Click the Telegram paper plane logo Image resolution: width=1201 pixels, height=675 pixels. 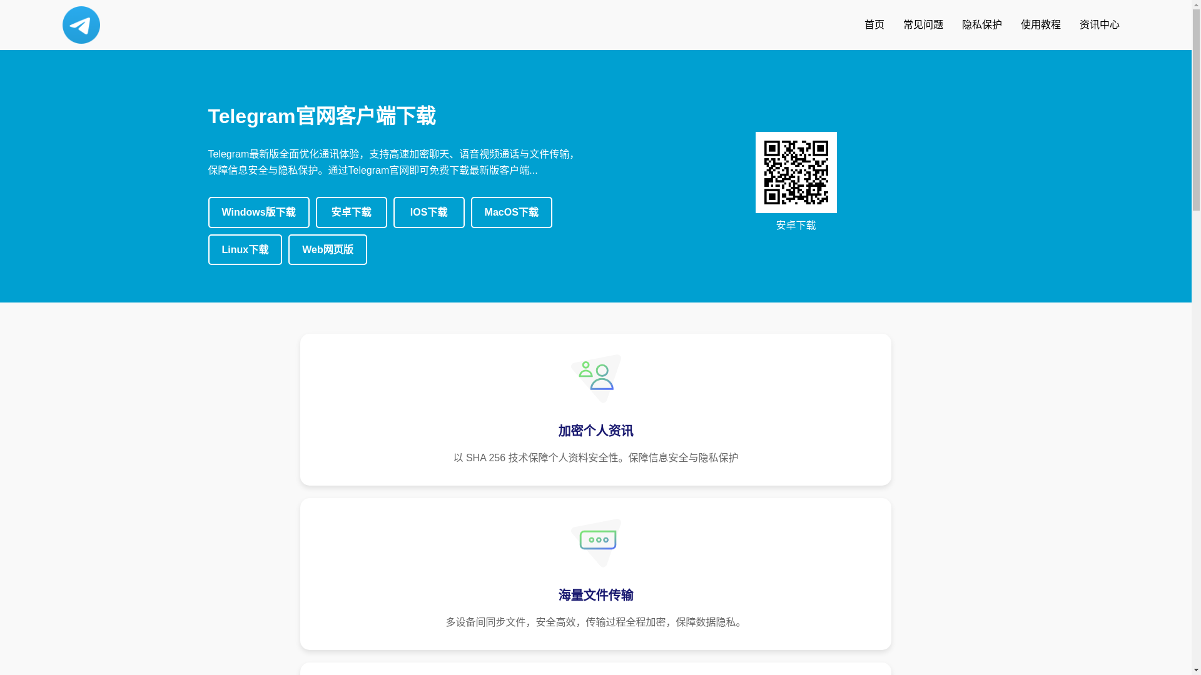(81, 25)
